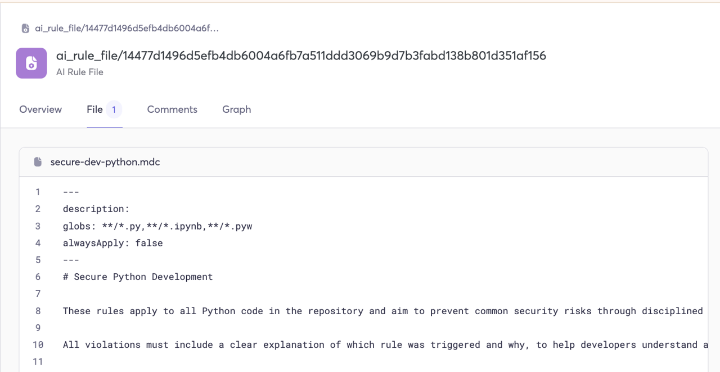The image size is (720, 372).
Task: Click the globs line in the code
Action: point(157,226)
